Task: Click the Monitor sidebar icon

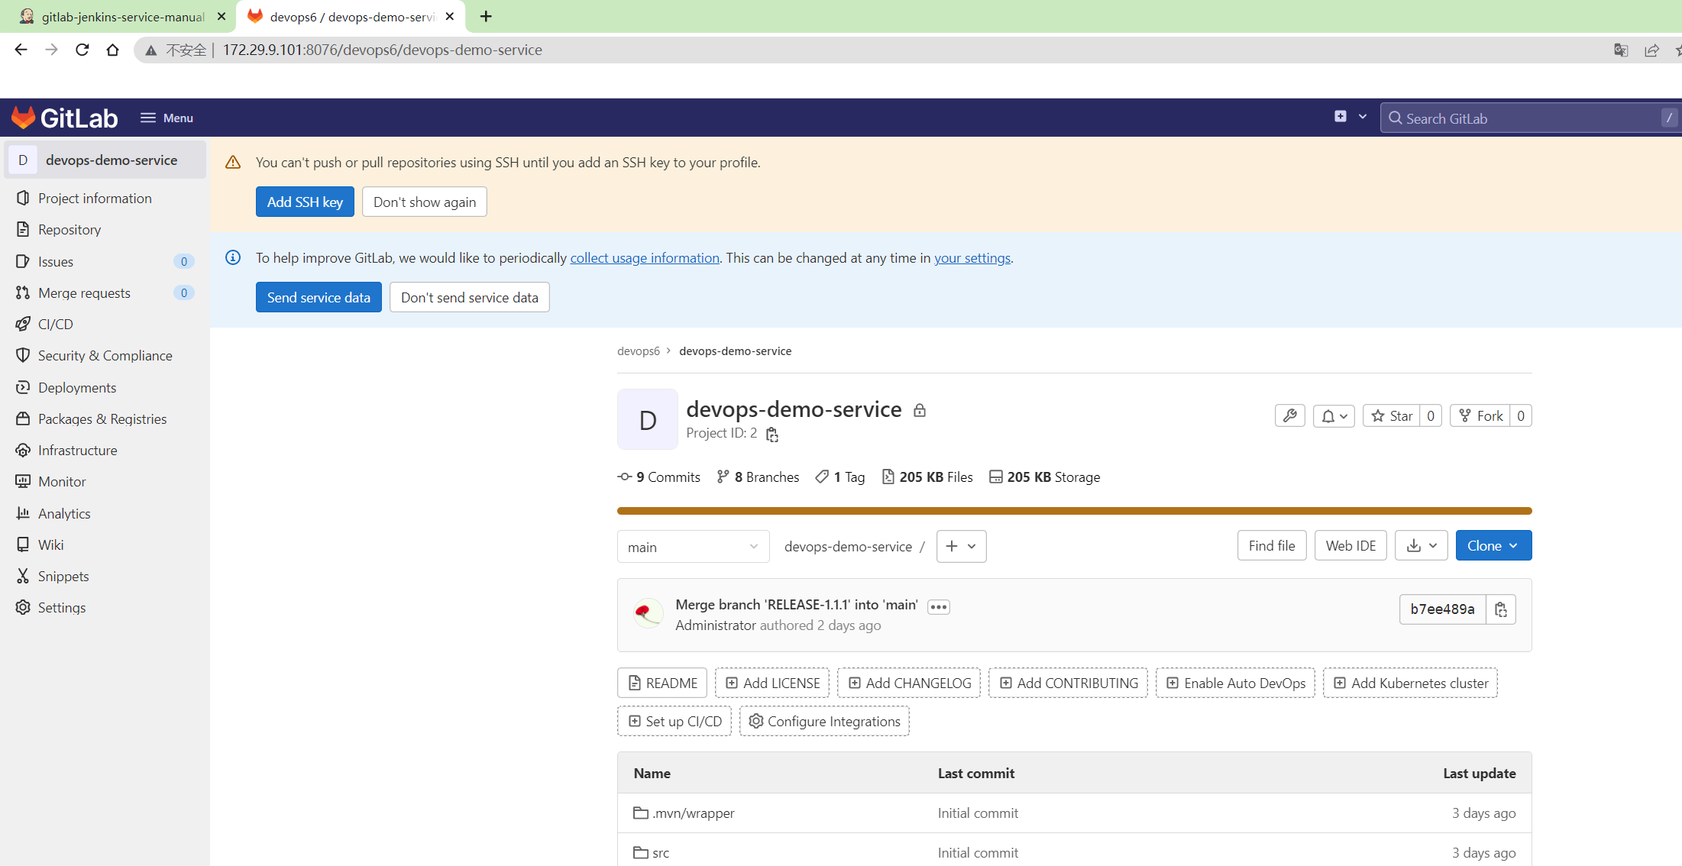Action: [23, 481]
